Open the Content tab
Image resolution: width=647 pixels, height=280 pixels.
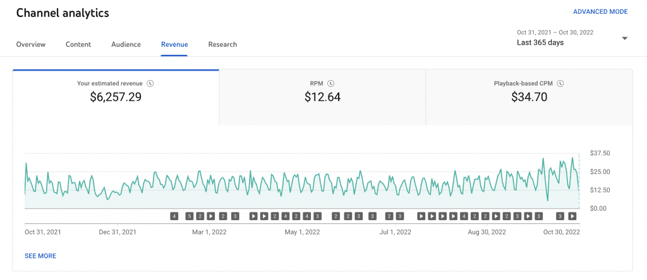(x=78, y=45)
